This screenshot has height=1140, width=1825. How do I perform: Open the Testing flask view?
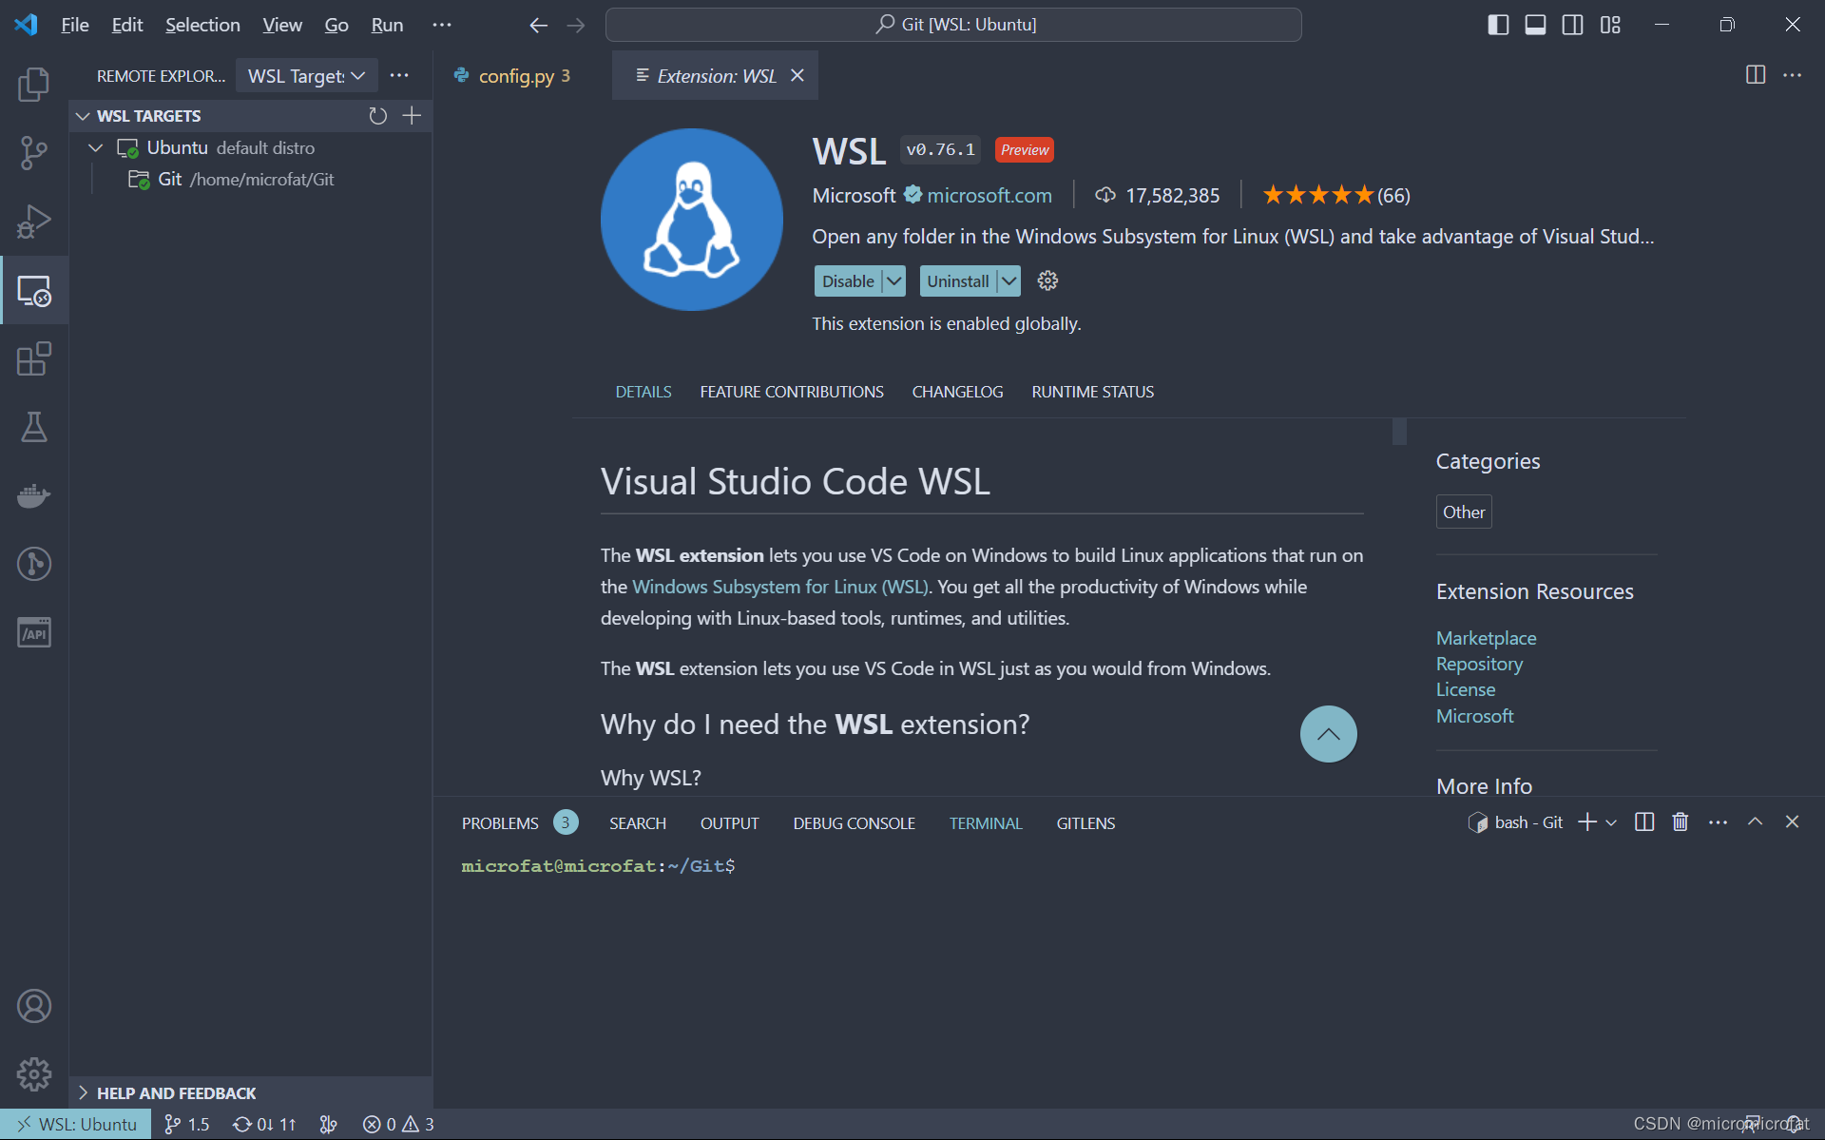click(x=34, y=427)
